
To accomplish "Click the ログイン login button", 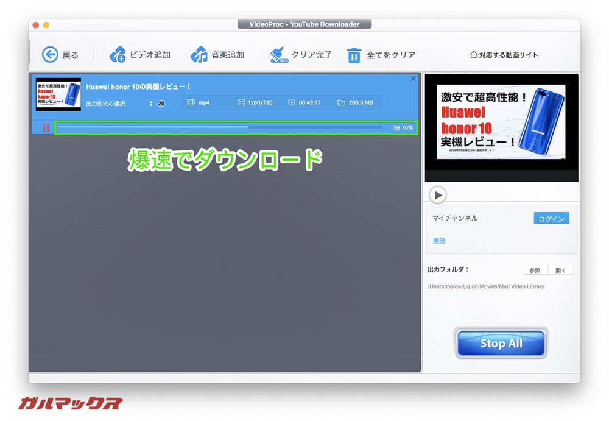I will pos(551,218).
